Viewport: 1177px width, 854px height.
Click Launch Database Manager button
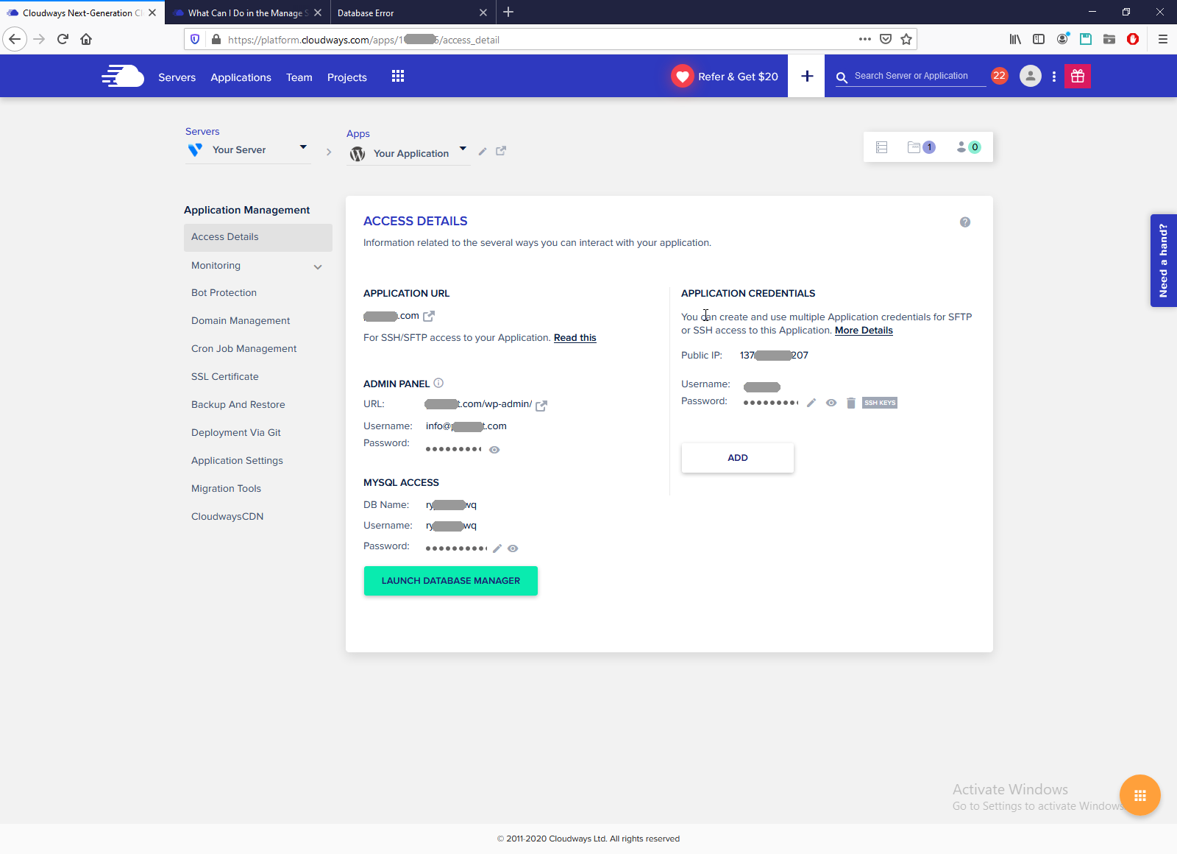pyautogui.click(x=450, y=581)
